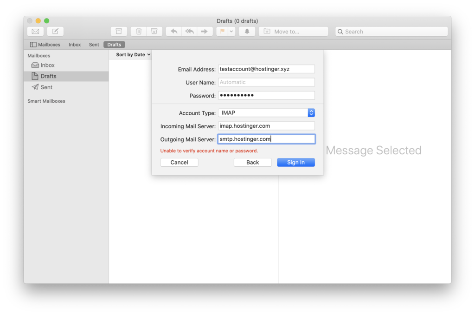Click the Password field

(x=266, y=95)
